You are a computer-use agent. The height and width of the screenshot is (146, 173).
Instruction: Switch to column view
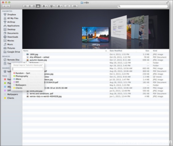(34, 6)
